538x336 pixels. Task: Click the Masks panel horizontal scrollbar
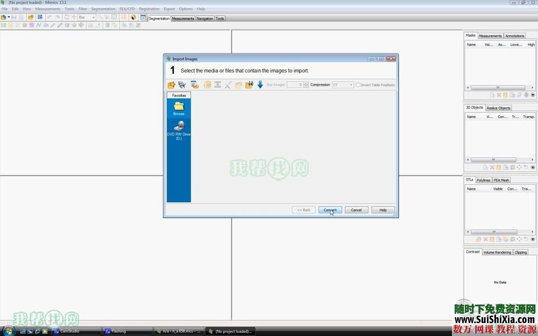(498, 88)
